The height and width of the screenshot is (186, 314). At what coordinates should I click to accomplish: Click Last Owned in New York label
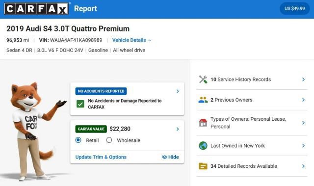pos(237,146)
